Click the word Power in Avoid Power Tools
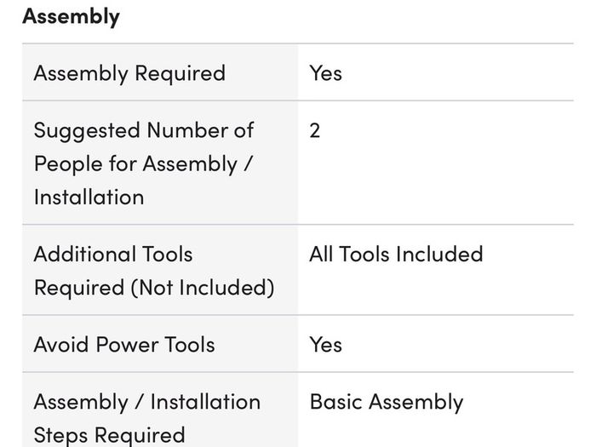This screenshot has width=596, height=447. (128, 344)
